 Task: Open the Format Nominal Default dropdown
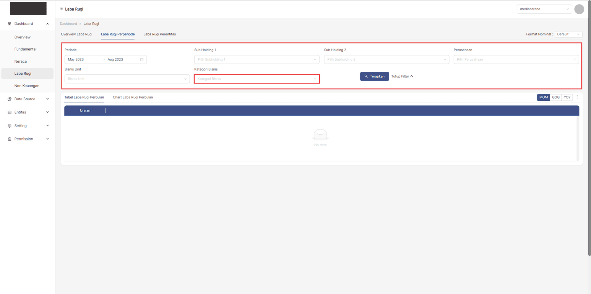(x=568, y=34)
